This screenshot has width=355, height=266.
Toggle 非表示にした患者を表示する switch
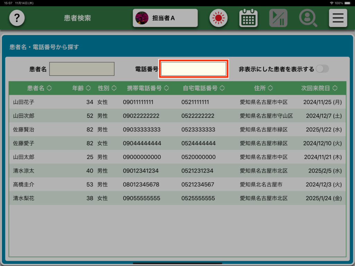pyautogui.click(x=322, y=69)
